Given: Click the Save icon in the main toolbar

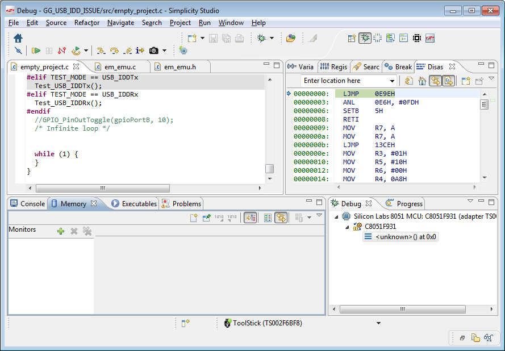Looking at the screenshot, I should pyautogui.click(x=213, y=37).
